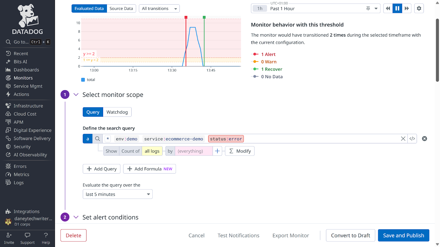Pause live time updates
The height and width of the screenshot is (247, 440).
pyautogui.click(x=397, y=8)
